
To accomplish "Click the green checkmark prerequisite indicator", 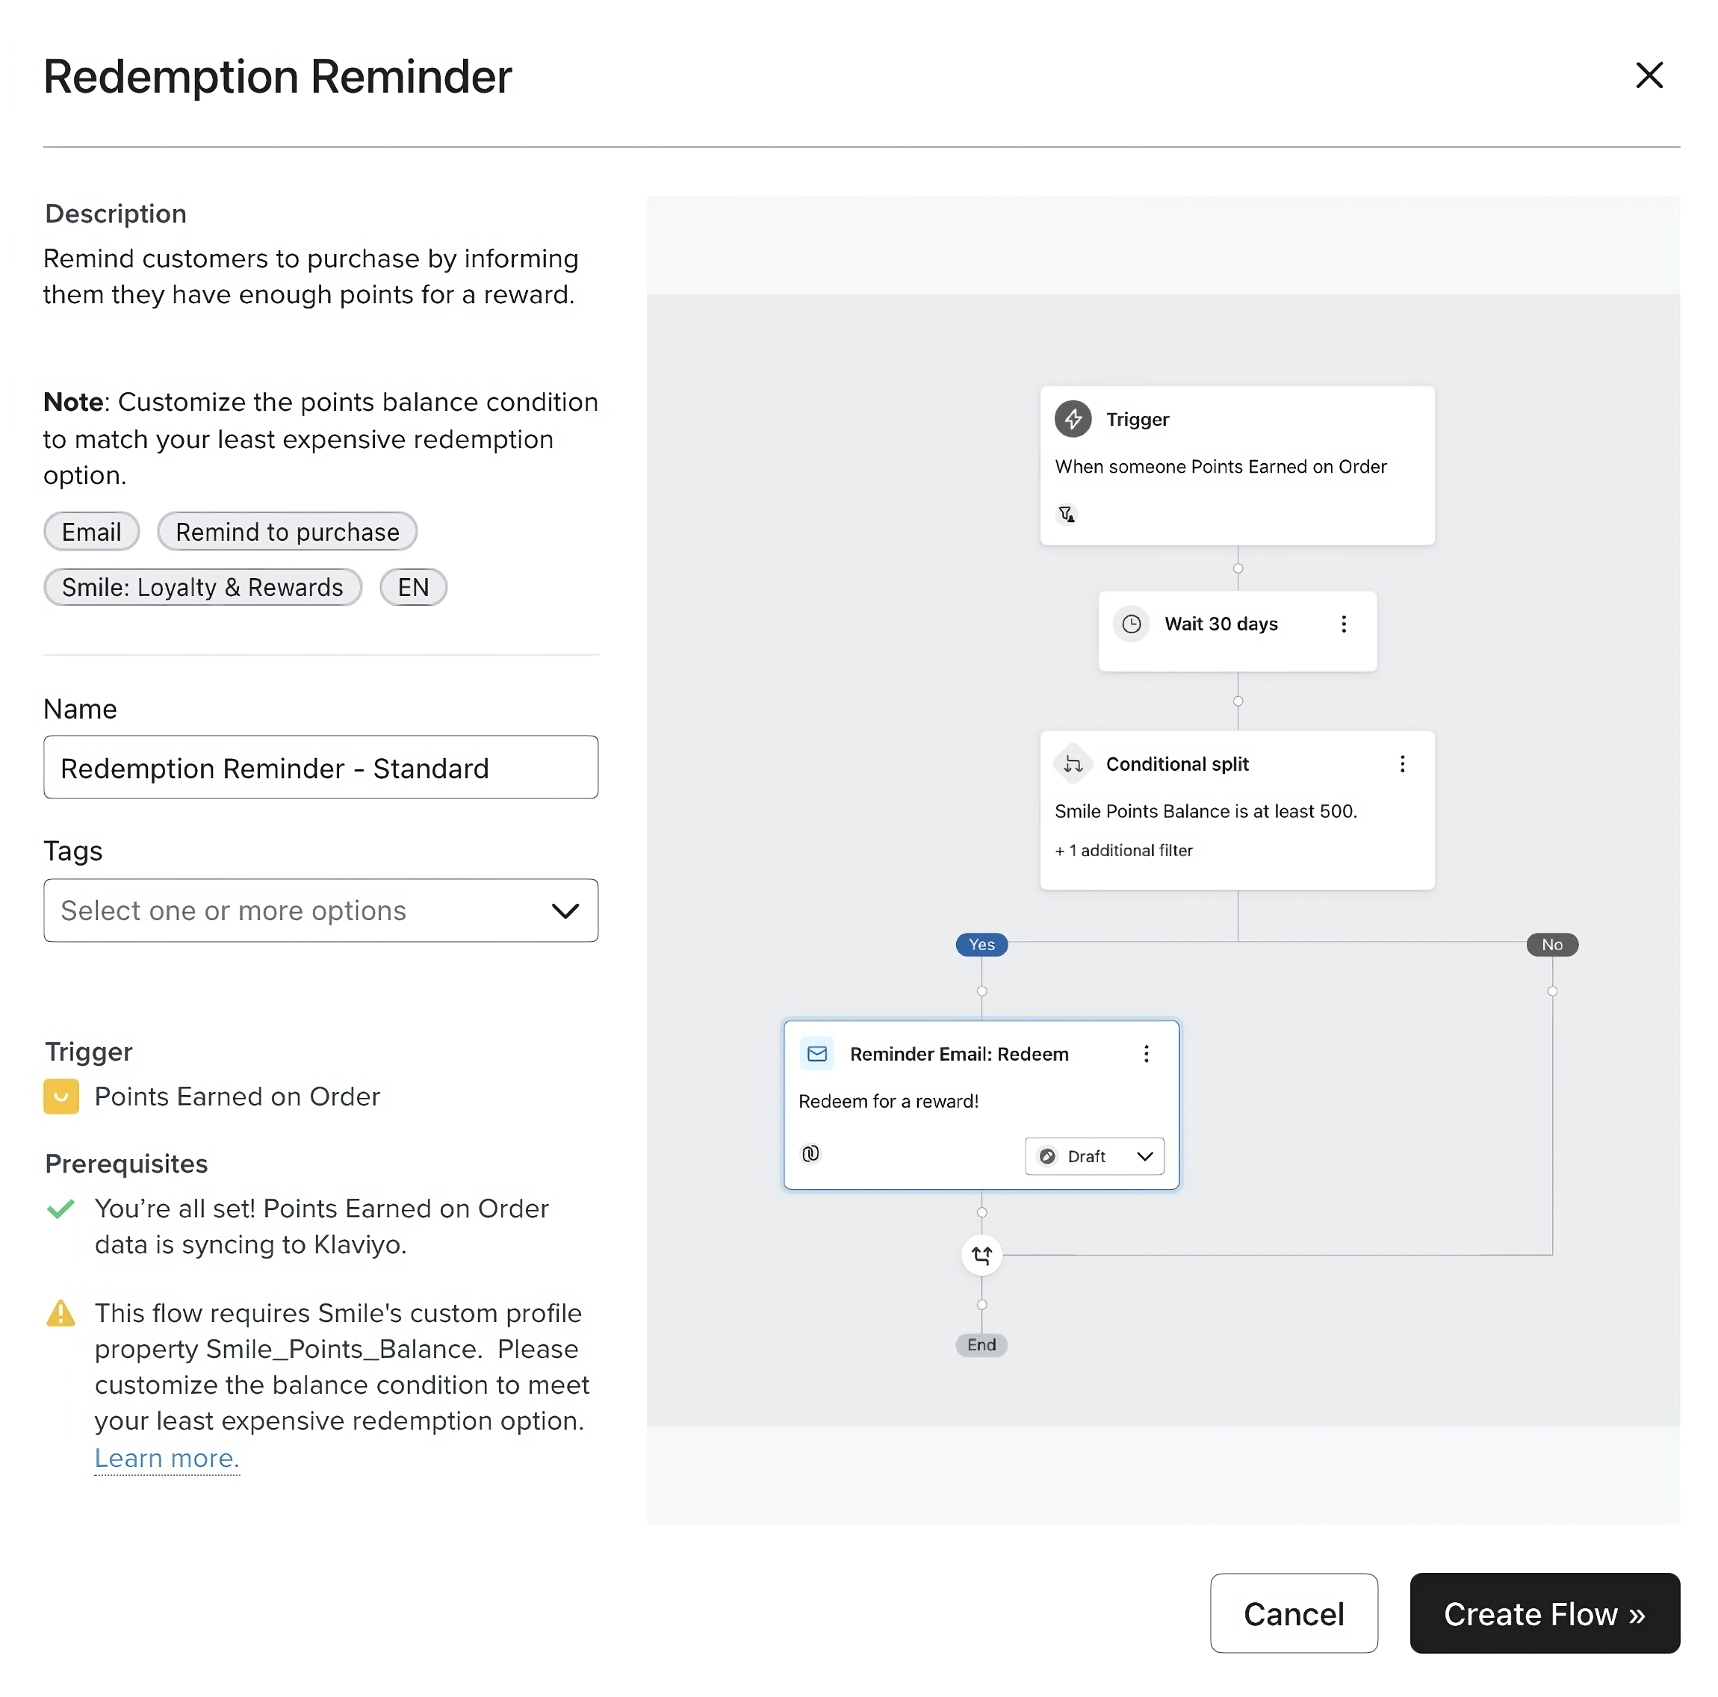I will pyautogui.click(x=59, y=1209).
